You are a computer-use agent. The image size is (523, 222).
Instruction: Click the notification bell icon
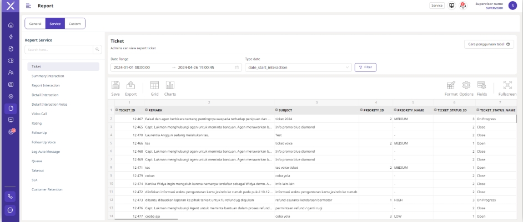coord(462,6)
